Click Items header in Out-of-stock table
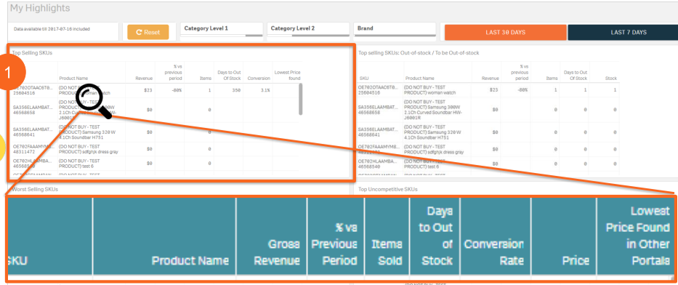Screen dimensions: 678x285 click(552, 79)
